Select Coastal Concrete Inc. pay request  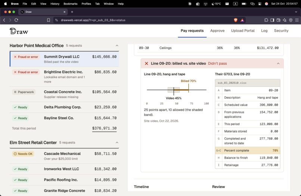click(x=64, y=94)
